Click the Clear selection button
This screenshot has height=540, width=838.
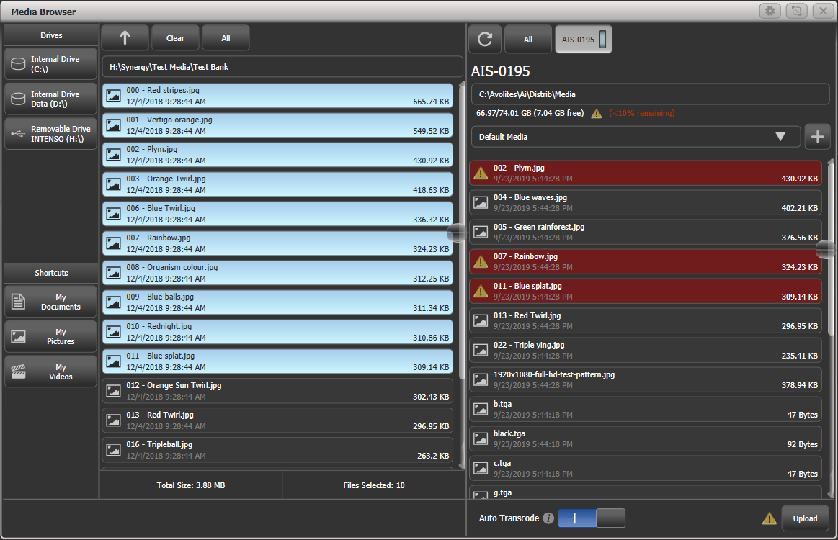point(175,38)
